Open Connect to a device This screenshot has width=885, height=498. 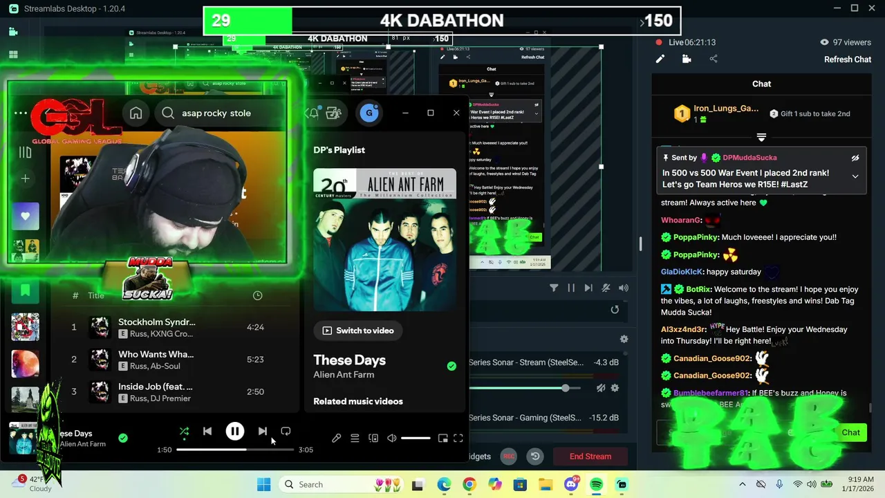pyautogui.click(x=373, y=438)
